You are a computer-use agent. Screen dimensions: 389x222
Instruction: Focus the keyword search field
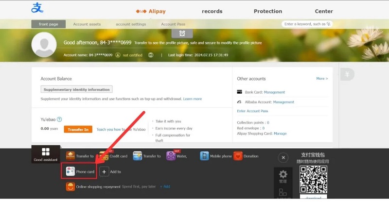pos(307,24)
